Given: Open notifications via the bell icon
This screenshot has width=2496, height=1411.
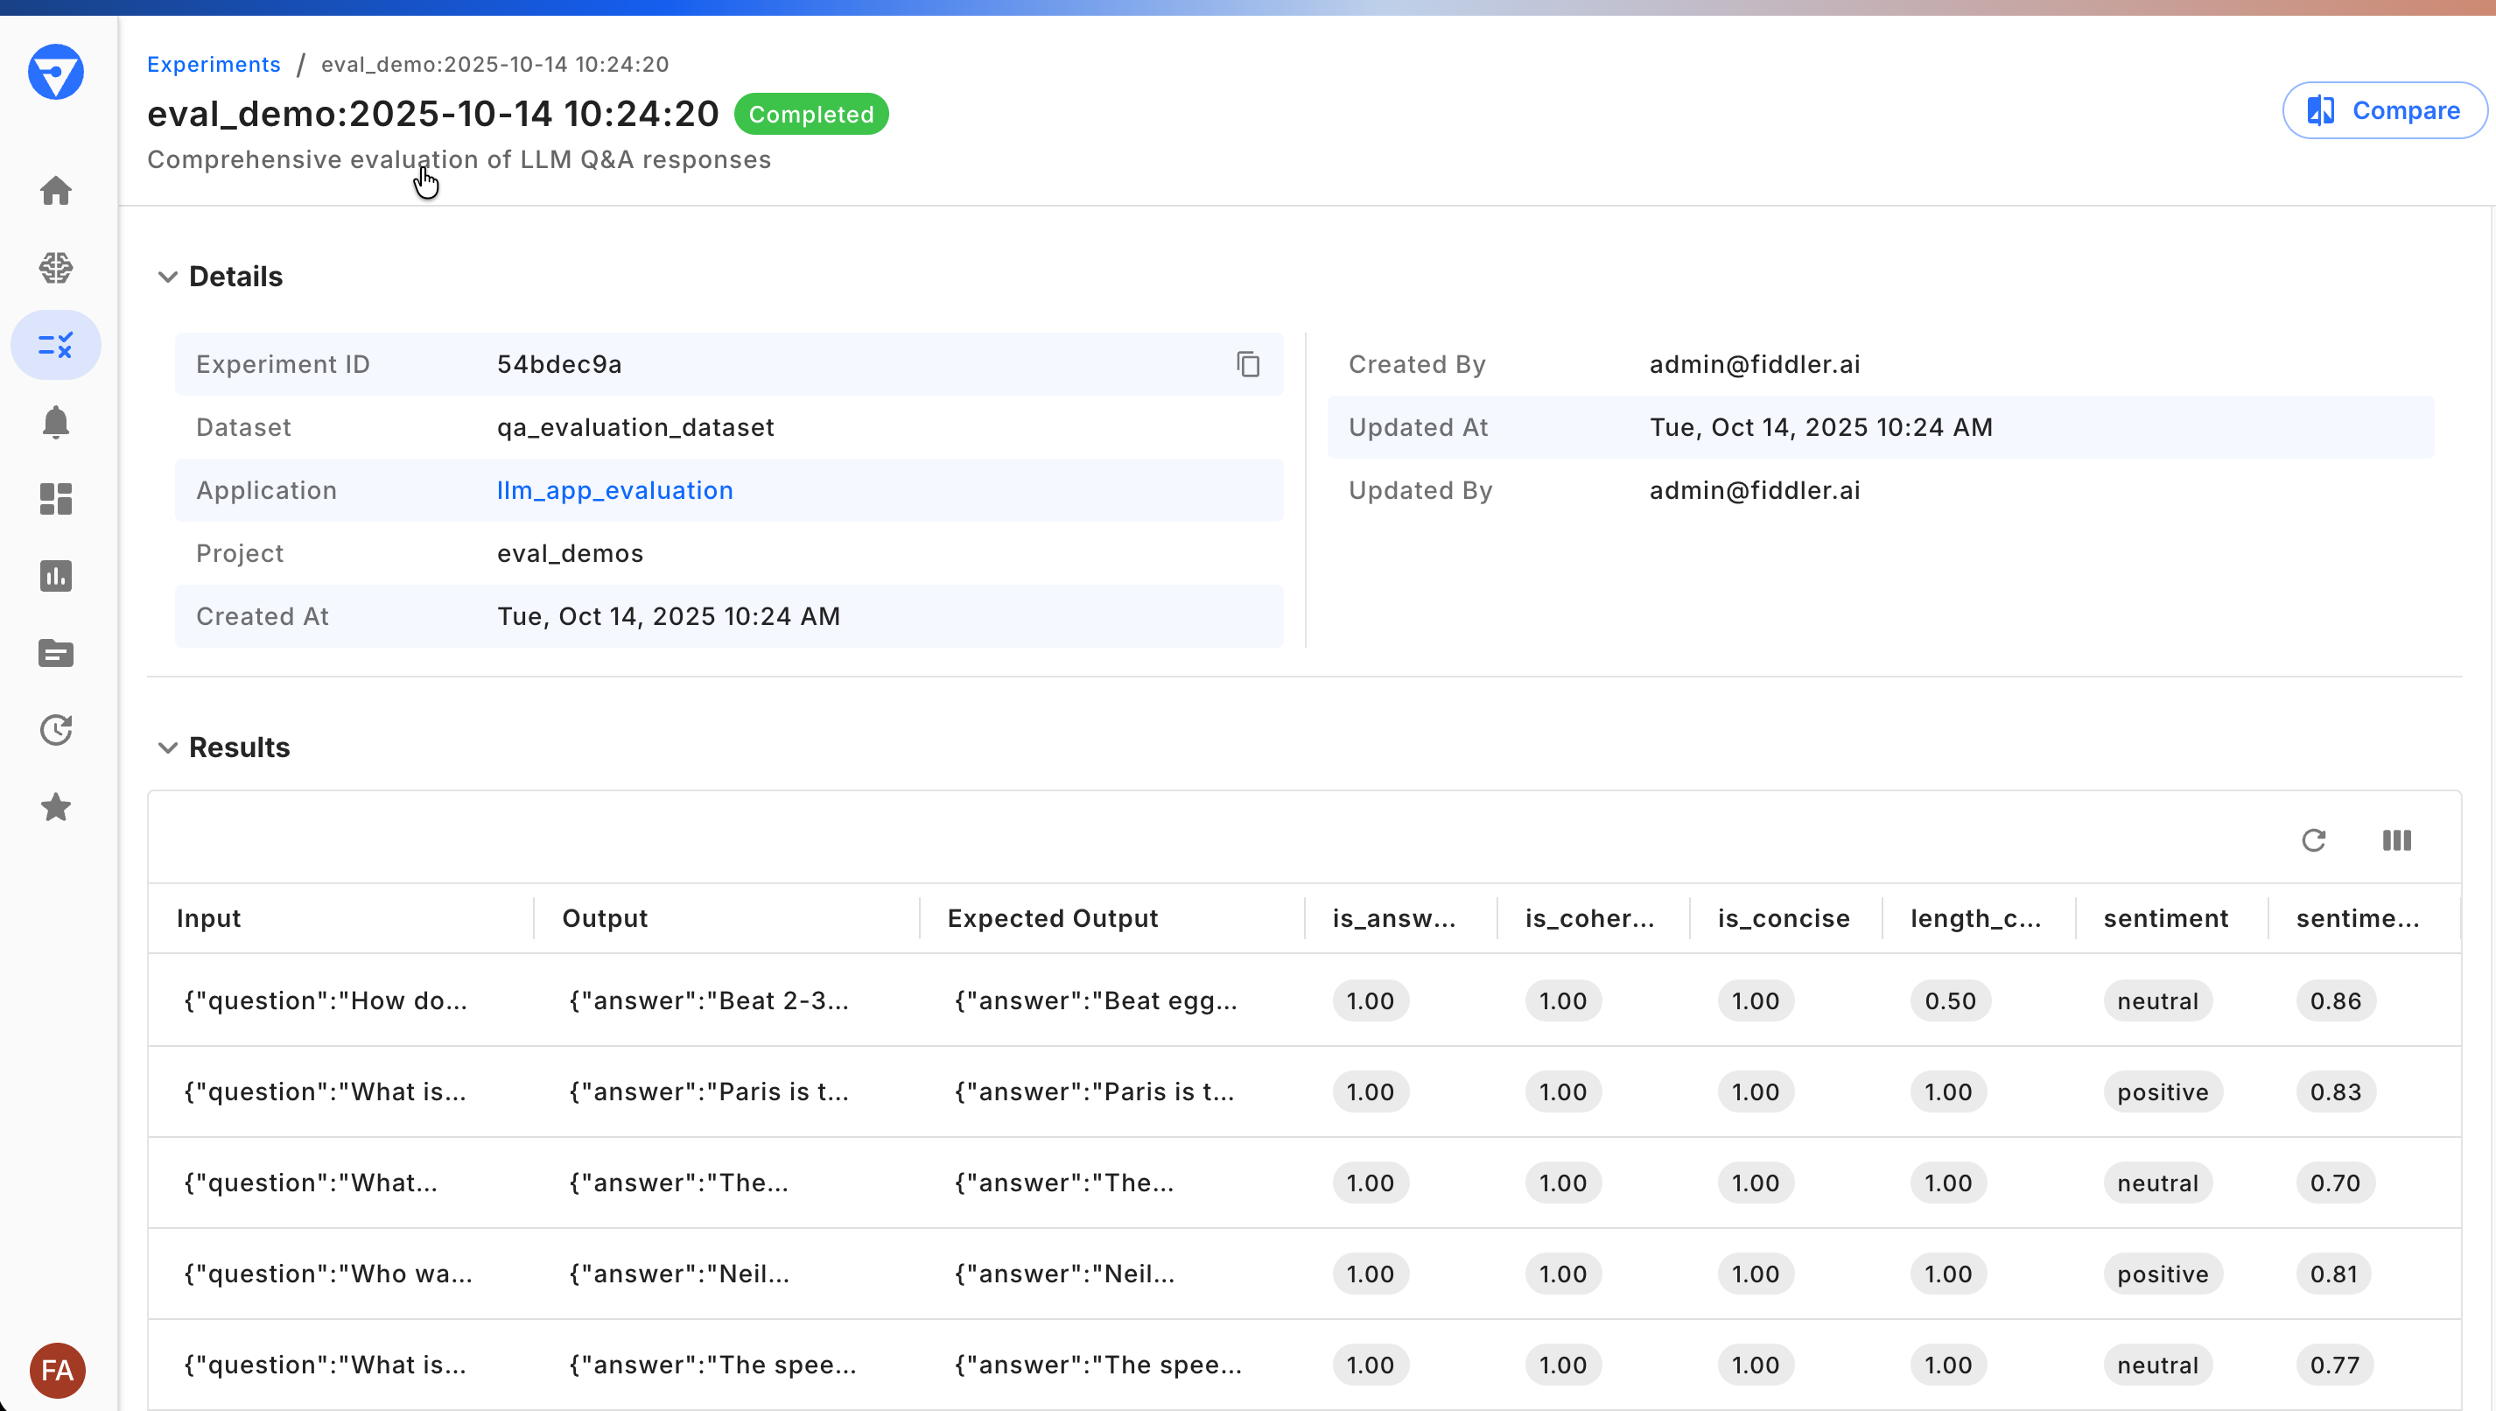Looking at the screenshot, I should coord(56,422).
